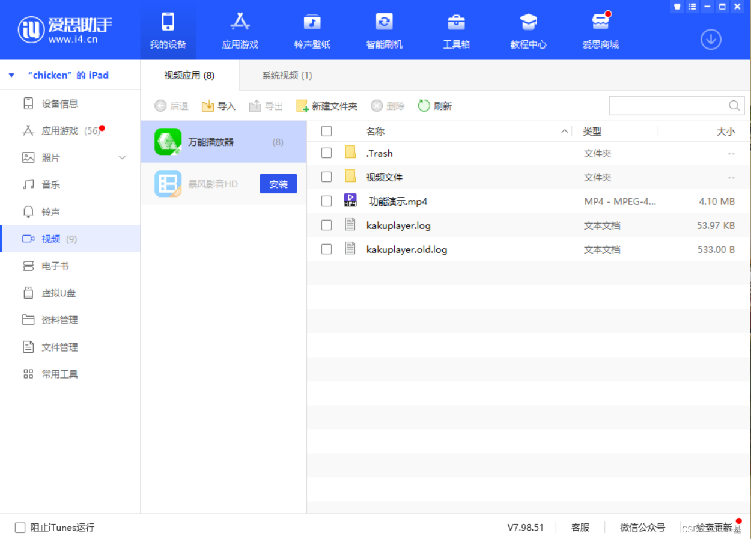751x539 pixels.
Task: Select the 视频应用 tab
Action: [x=189, y=76]
